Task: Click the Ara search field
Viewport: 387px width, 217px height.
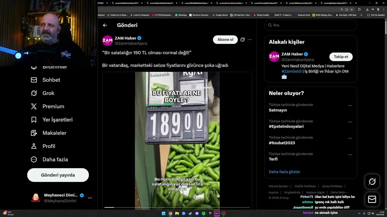Action: [311, 25]
